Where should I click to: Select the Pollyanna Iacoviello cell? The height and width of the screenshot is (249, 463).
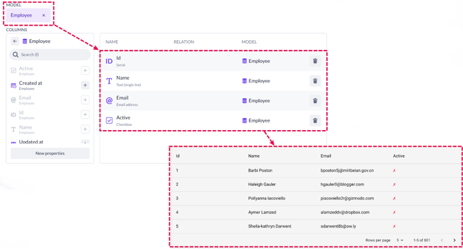click(267, 199)
